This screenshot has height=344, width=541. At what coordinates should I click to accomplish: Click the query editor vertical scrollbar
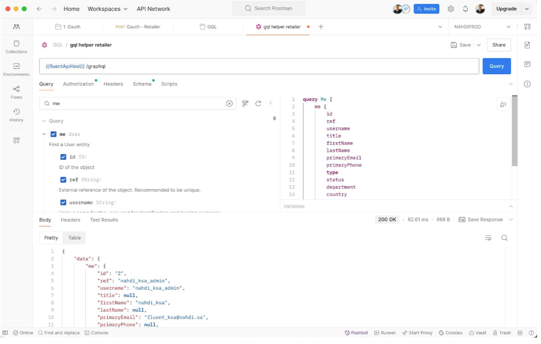point(514,131)
